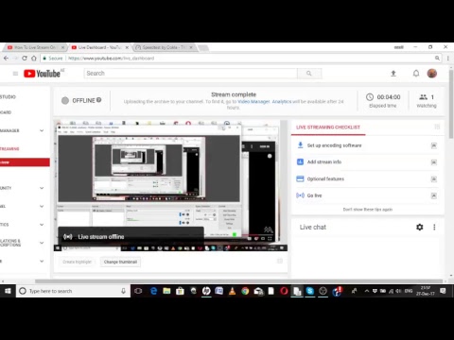The width and height of the screenshot is (454, 340).
Task: Open Opera browser from taskbar
Action: (x=284, y=291)
